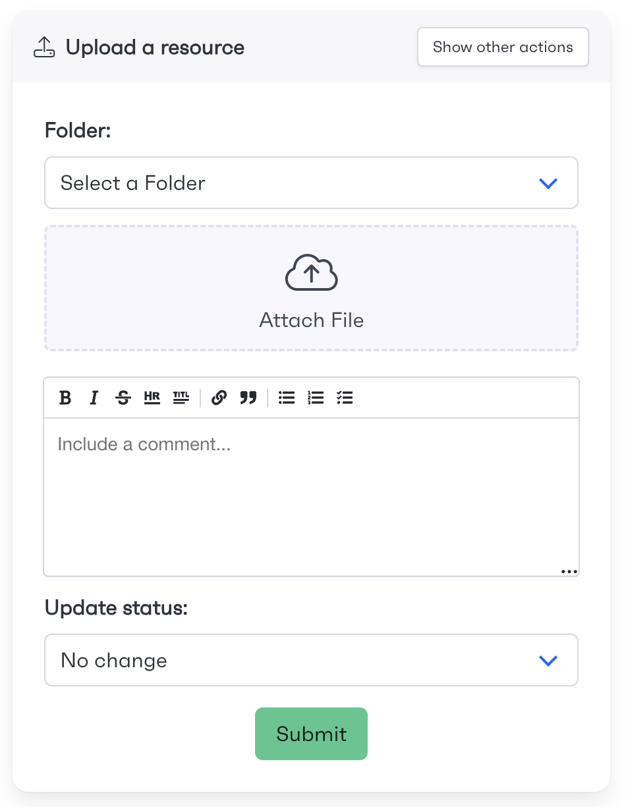
Task: Toggle bold formatting in comment toolbar
Action: pyautogui.click(x=65, y=398)
